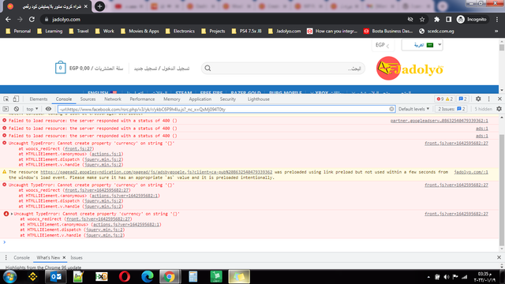505x284 pixels.
Task: Expand the grouped Uncaught TypeError entry
Action: 12,214
